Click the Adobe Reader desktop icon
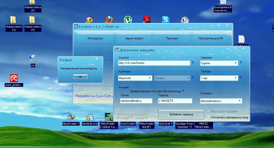Viewport: 274px width, 148px height. 147,19
